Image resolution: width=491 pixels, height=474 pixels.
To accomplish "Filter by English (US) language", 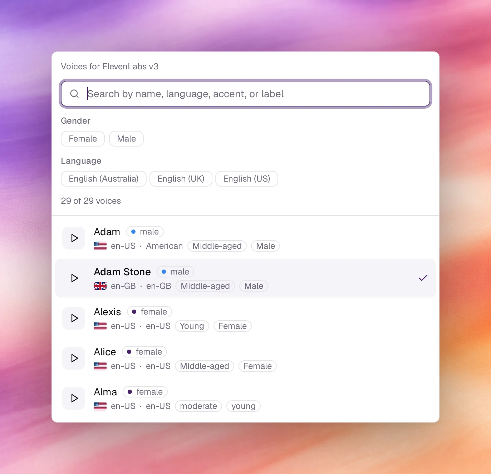I will click(x=247, y=179).
